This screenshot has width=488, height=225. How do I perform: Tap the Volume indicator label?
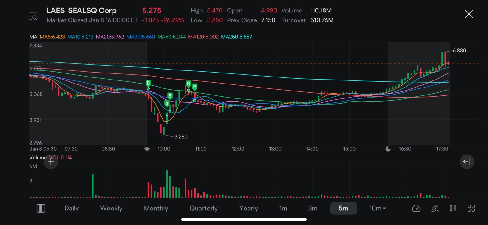pyautogui.click(x=38, y=158)
